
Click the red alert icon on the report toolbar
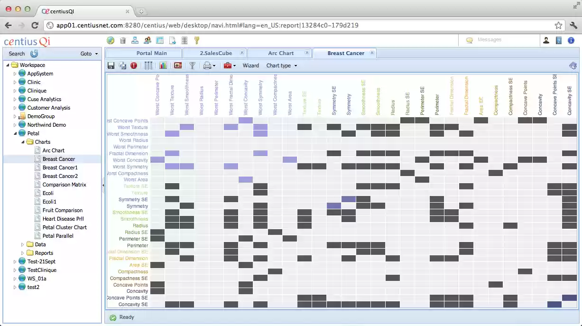coord(133,65)
